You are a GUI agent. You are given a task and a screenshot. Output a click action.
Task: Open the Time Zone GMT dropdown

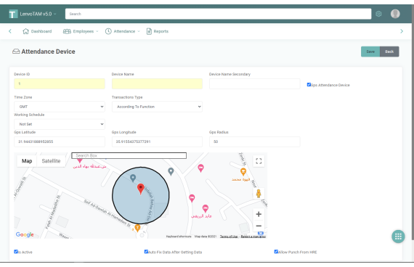pyautogui.click(x=60, y=107)
